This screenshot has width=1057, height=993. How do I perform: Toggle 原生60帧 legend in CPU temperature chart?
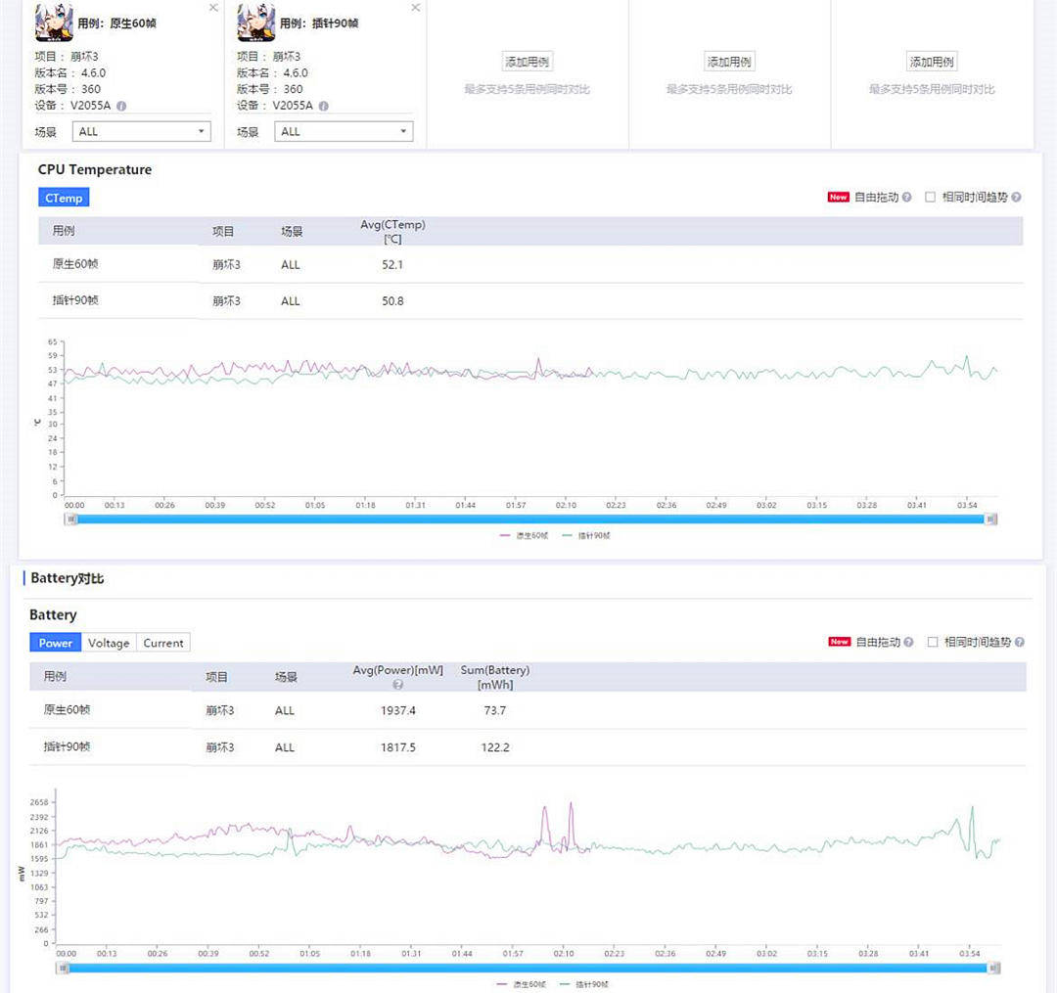[x=524, y=535]
